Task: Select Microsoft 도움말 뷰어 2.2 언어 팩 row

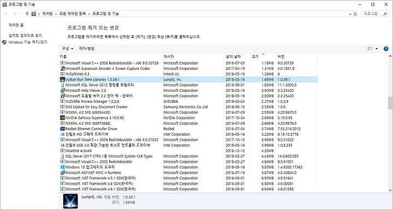Action: click(x=188, y=96)
